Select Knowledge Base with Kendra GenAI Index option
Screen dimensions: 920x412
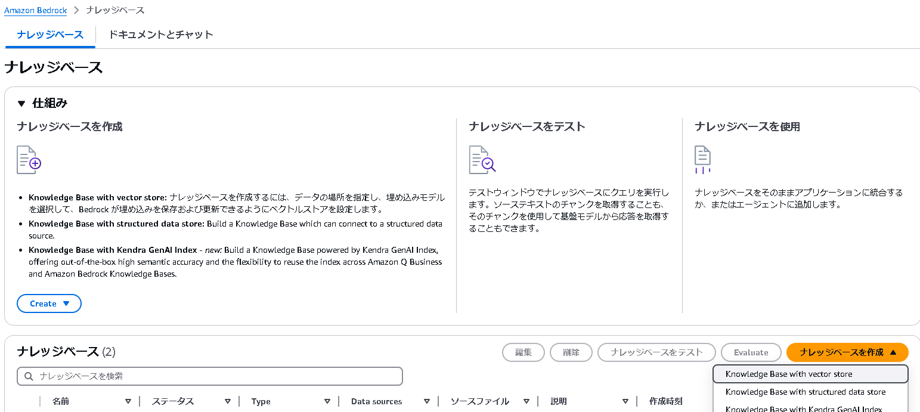[810, 408]
